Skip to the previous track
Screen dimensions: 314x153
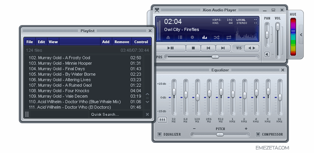pyautogui.click(x=208, y=48)
